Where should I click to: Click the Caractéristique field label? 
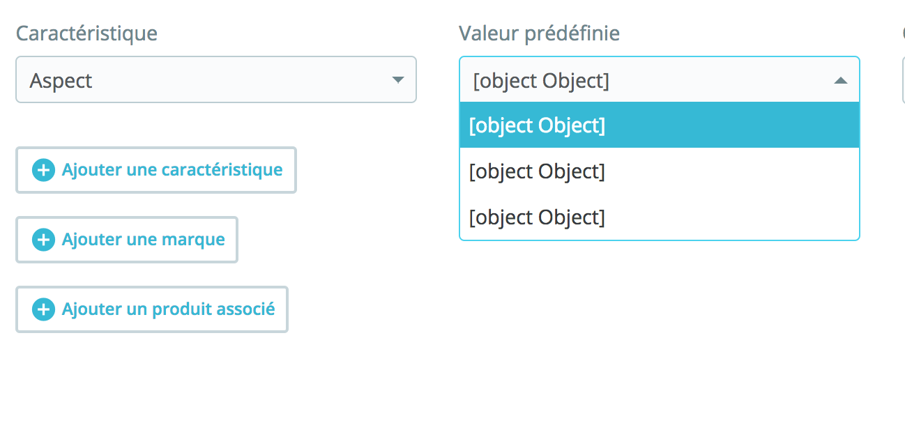pyautogui.click(x=86, y=33)
